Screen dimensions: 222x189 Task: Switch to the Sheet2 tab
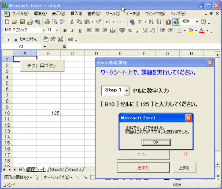[57, 170]
